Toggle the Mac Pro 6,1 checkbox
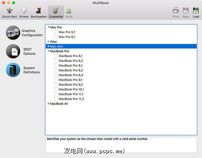The width and height of the screenshot is (202, 158). (56, 37)
